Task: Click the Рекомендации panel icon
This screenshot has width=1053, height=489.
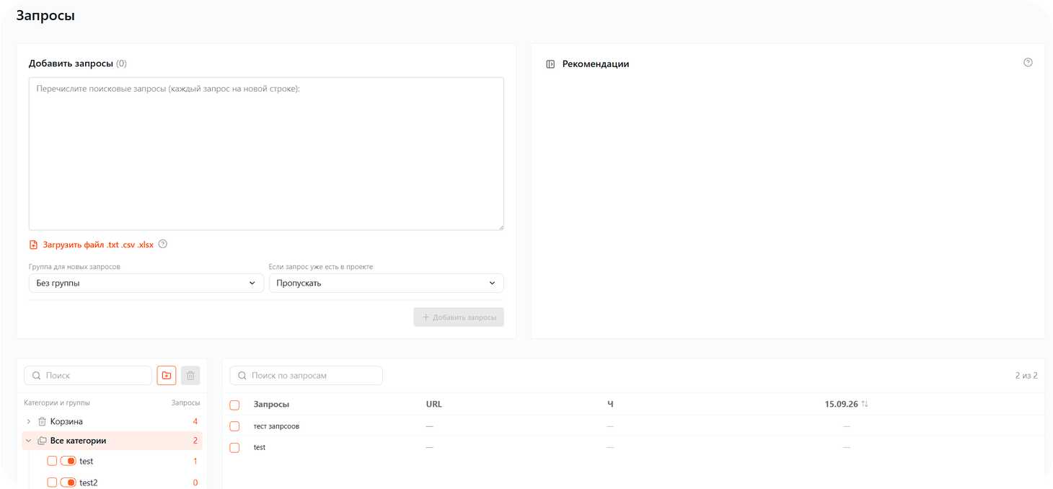Action: click(550, 64)
